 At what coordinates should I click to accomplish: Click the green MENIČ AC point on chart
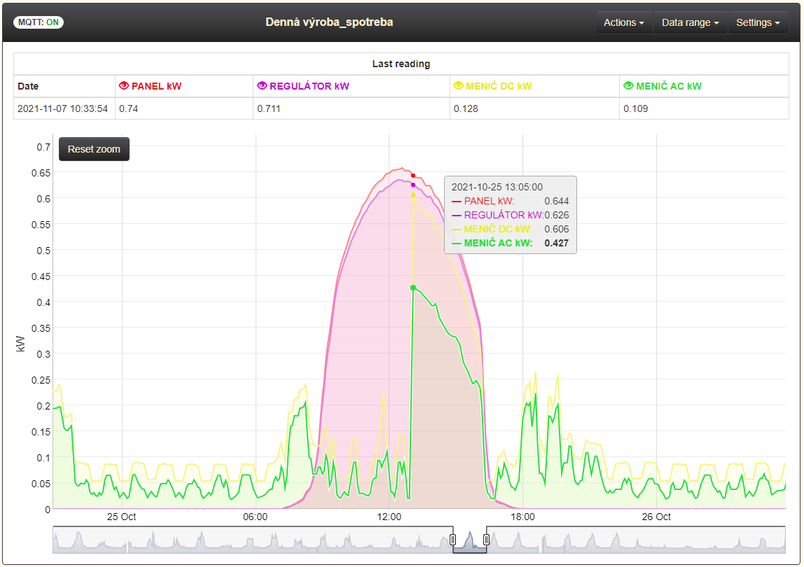pyautogui.click(x=413, y=288)
